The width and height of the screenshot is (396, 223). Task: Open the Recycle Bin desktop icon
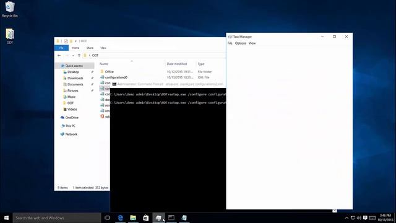[x=10, y=10]
